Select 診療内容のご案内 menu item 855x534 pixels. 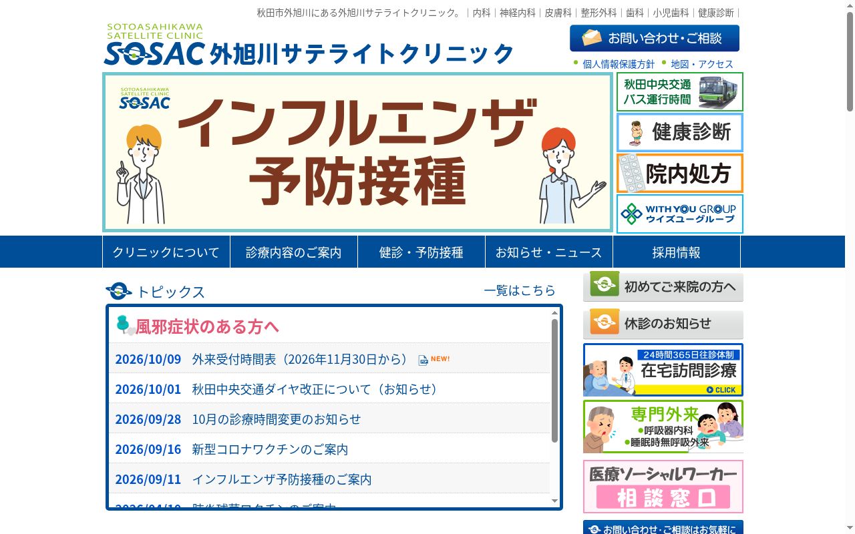click(294, 252)
